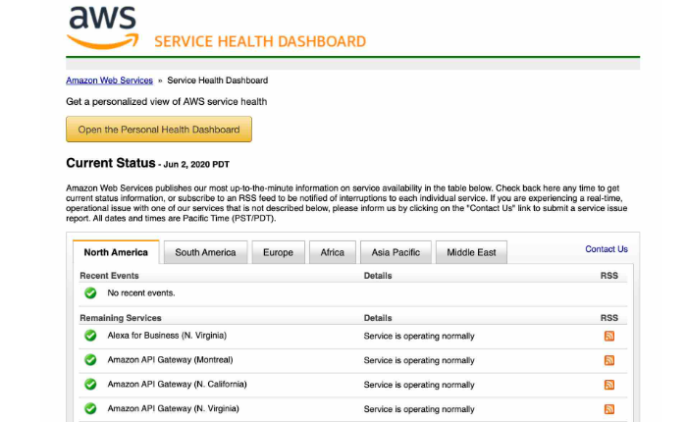The image size is (687, 422).
Task: Open RSS feed for API Gateway N. Virginia
Action: (609, 409)
